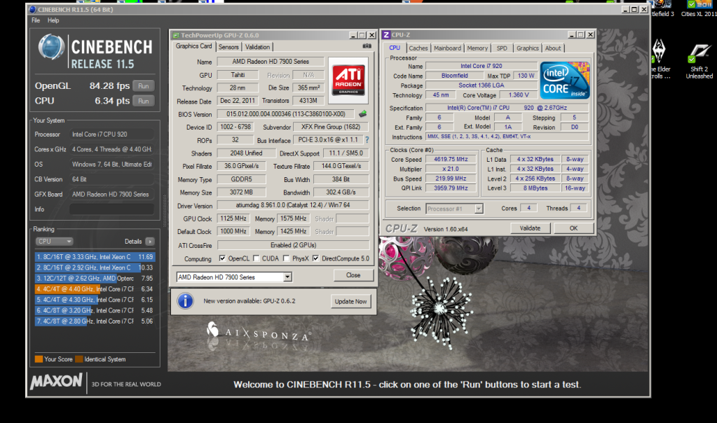Viewport: 717px width, 423px height.
Task: Click the empty Info field in Cinebench
Action: point(111,209)
